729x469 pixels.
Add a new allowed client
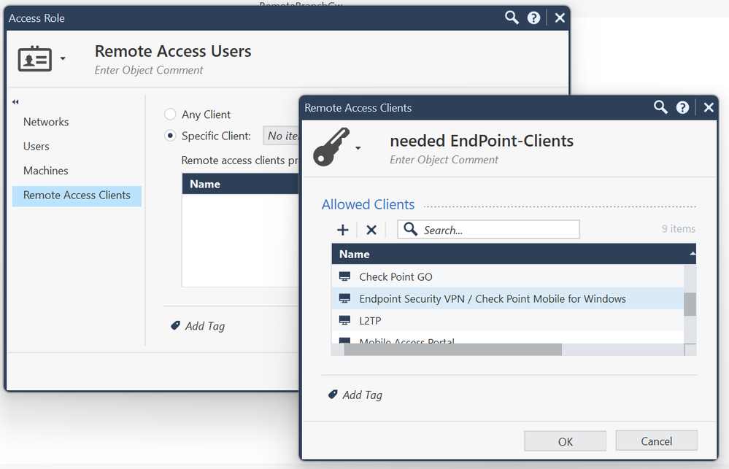click(343, 230)
